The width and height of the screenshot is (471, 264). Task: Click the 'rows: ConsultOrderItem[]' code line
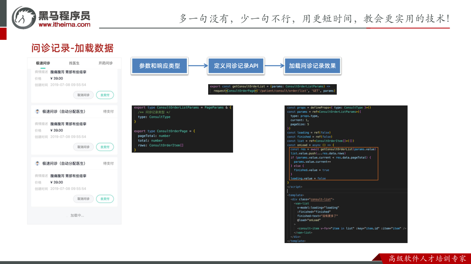(x=161, y=145)
